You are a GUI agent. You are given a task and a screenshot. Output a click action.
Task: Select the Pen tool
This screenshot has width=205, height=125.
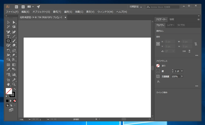click(x=8, y=32)
